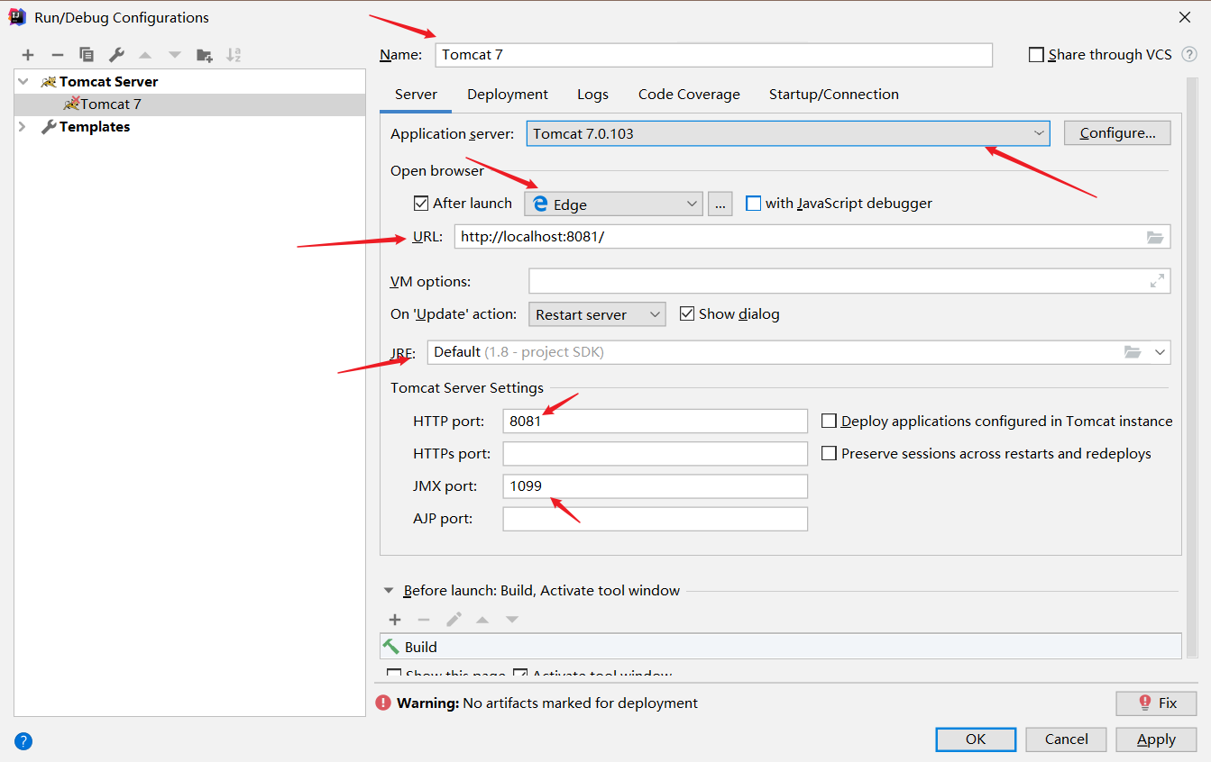This screenshot has width=1211, height=762.
Task: Click the red warning icon
Action: tap(384, 703)
